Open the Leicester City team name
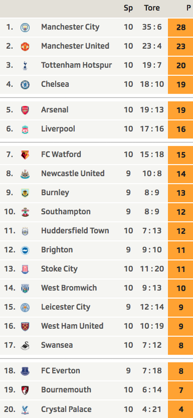Image resolution: width=193 pixels, height=418 pixels. tap(66, 307)
